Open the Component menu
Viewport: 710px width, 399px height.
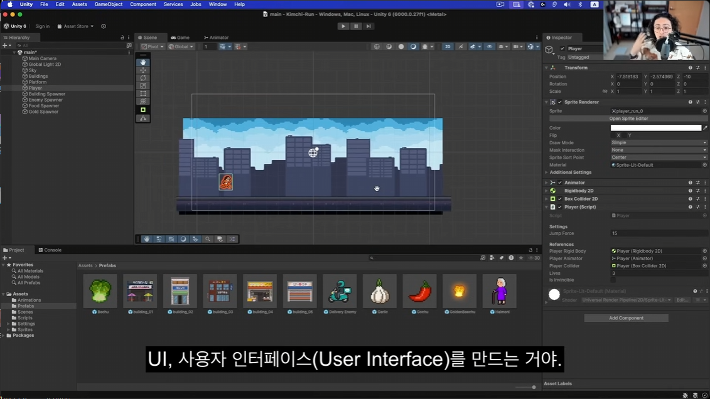(143, 4)
